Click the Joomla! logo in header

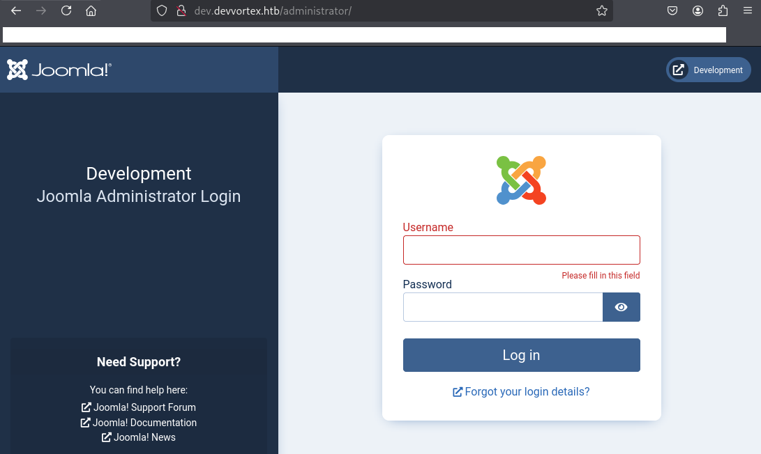[x=59, y=70]
